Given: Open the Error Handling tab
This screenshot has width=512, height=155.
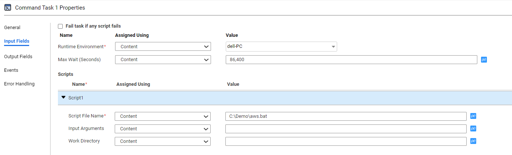Looking at the screenshot, I should (x=19, y=84).
